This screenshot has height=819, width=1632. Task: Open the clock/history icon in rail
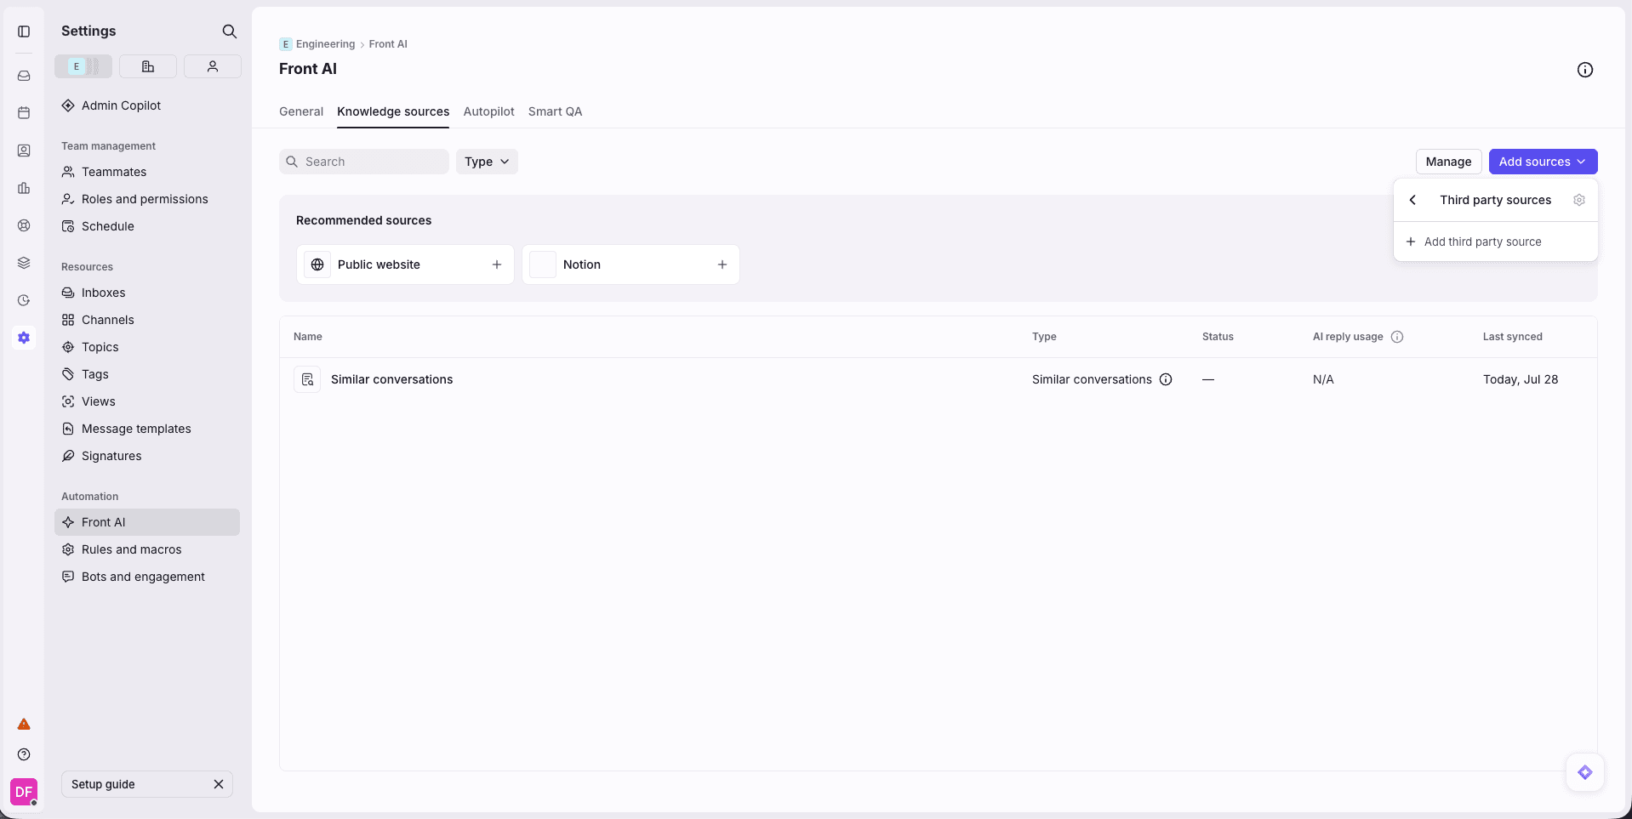(x=24, y=300)
